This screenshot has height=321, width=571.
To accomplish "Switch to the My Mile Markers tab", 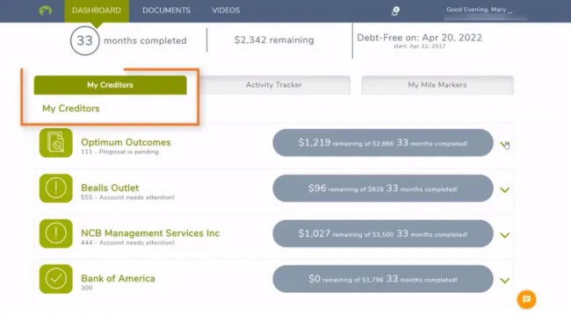I will coord(437,85).
